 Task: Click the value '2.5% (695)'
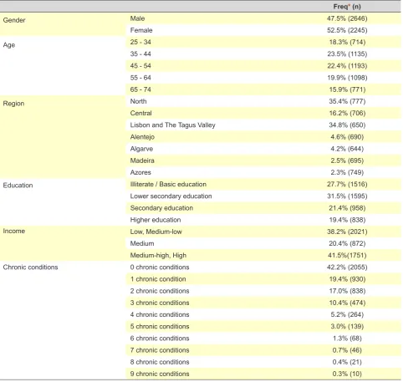[x=347, y=160]
